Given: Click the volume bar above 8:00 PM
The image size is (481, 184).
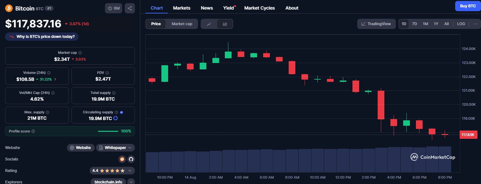Looking at the screenshot, I should (x=445, y=159).
